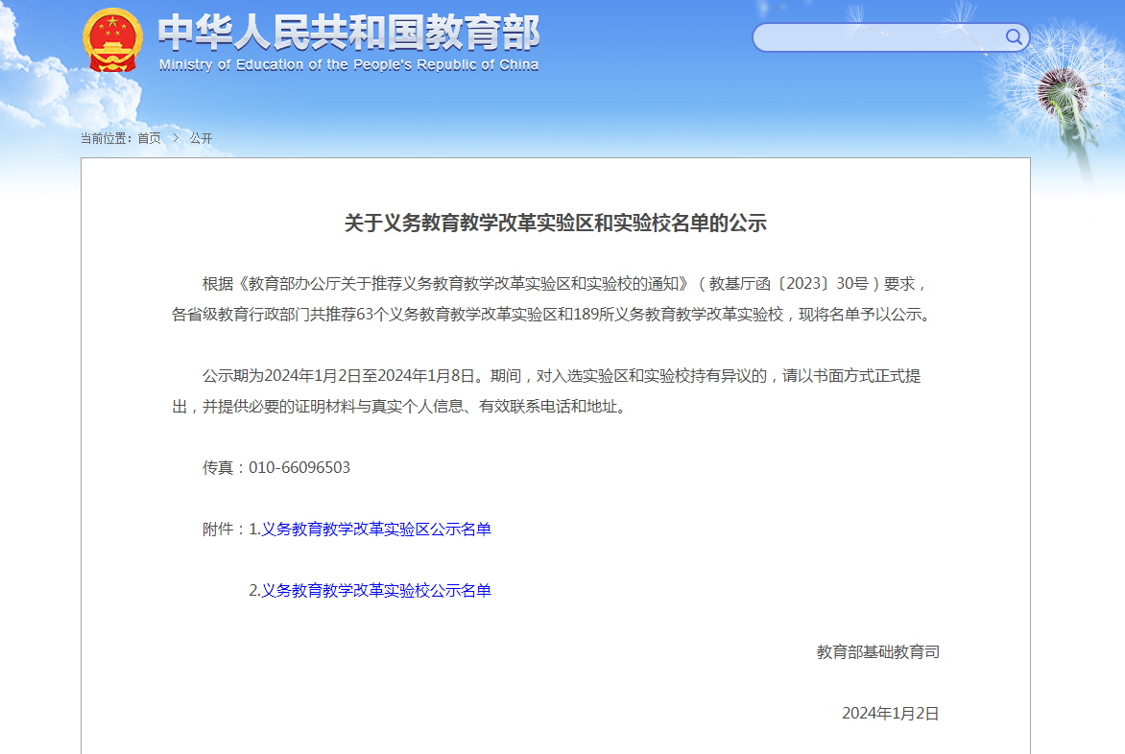Click the date 2024年1月2日 at bottom
Viewport: 1125px width, 754px height.
click(891, 714)
